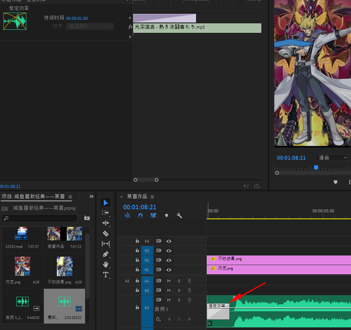Image resolution: width=351 pixels, height=330 pixels.
Task: Click the 持续时间 value 00:00:01:00
Action: click(x=77, y=18)
